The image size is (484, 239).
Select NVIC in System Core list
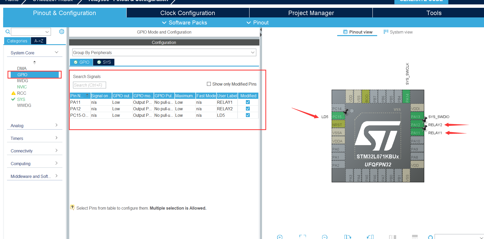coord(22,87)
